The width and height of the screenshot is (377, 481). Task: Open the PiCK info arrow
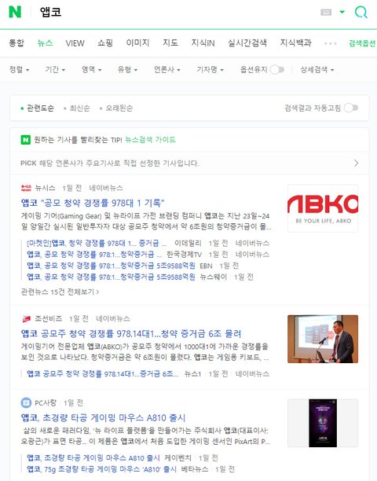pyautogui.click(x=356, y=163)
